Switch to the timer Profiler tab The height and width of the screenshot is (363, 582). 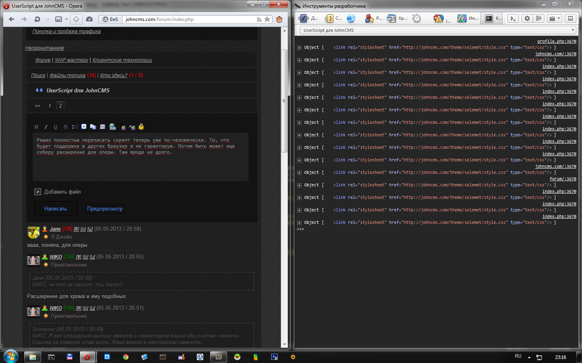tap(416, 18)
